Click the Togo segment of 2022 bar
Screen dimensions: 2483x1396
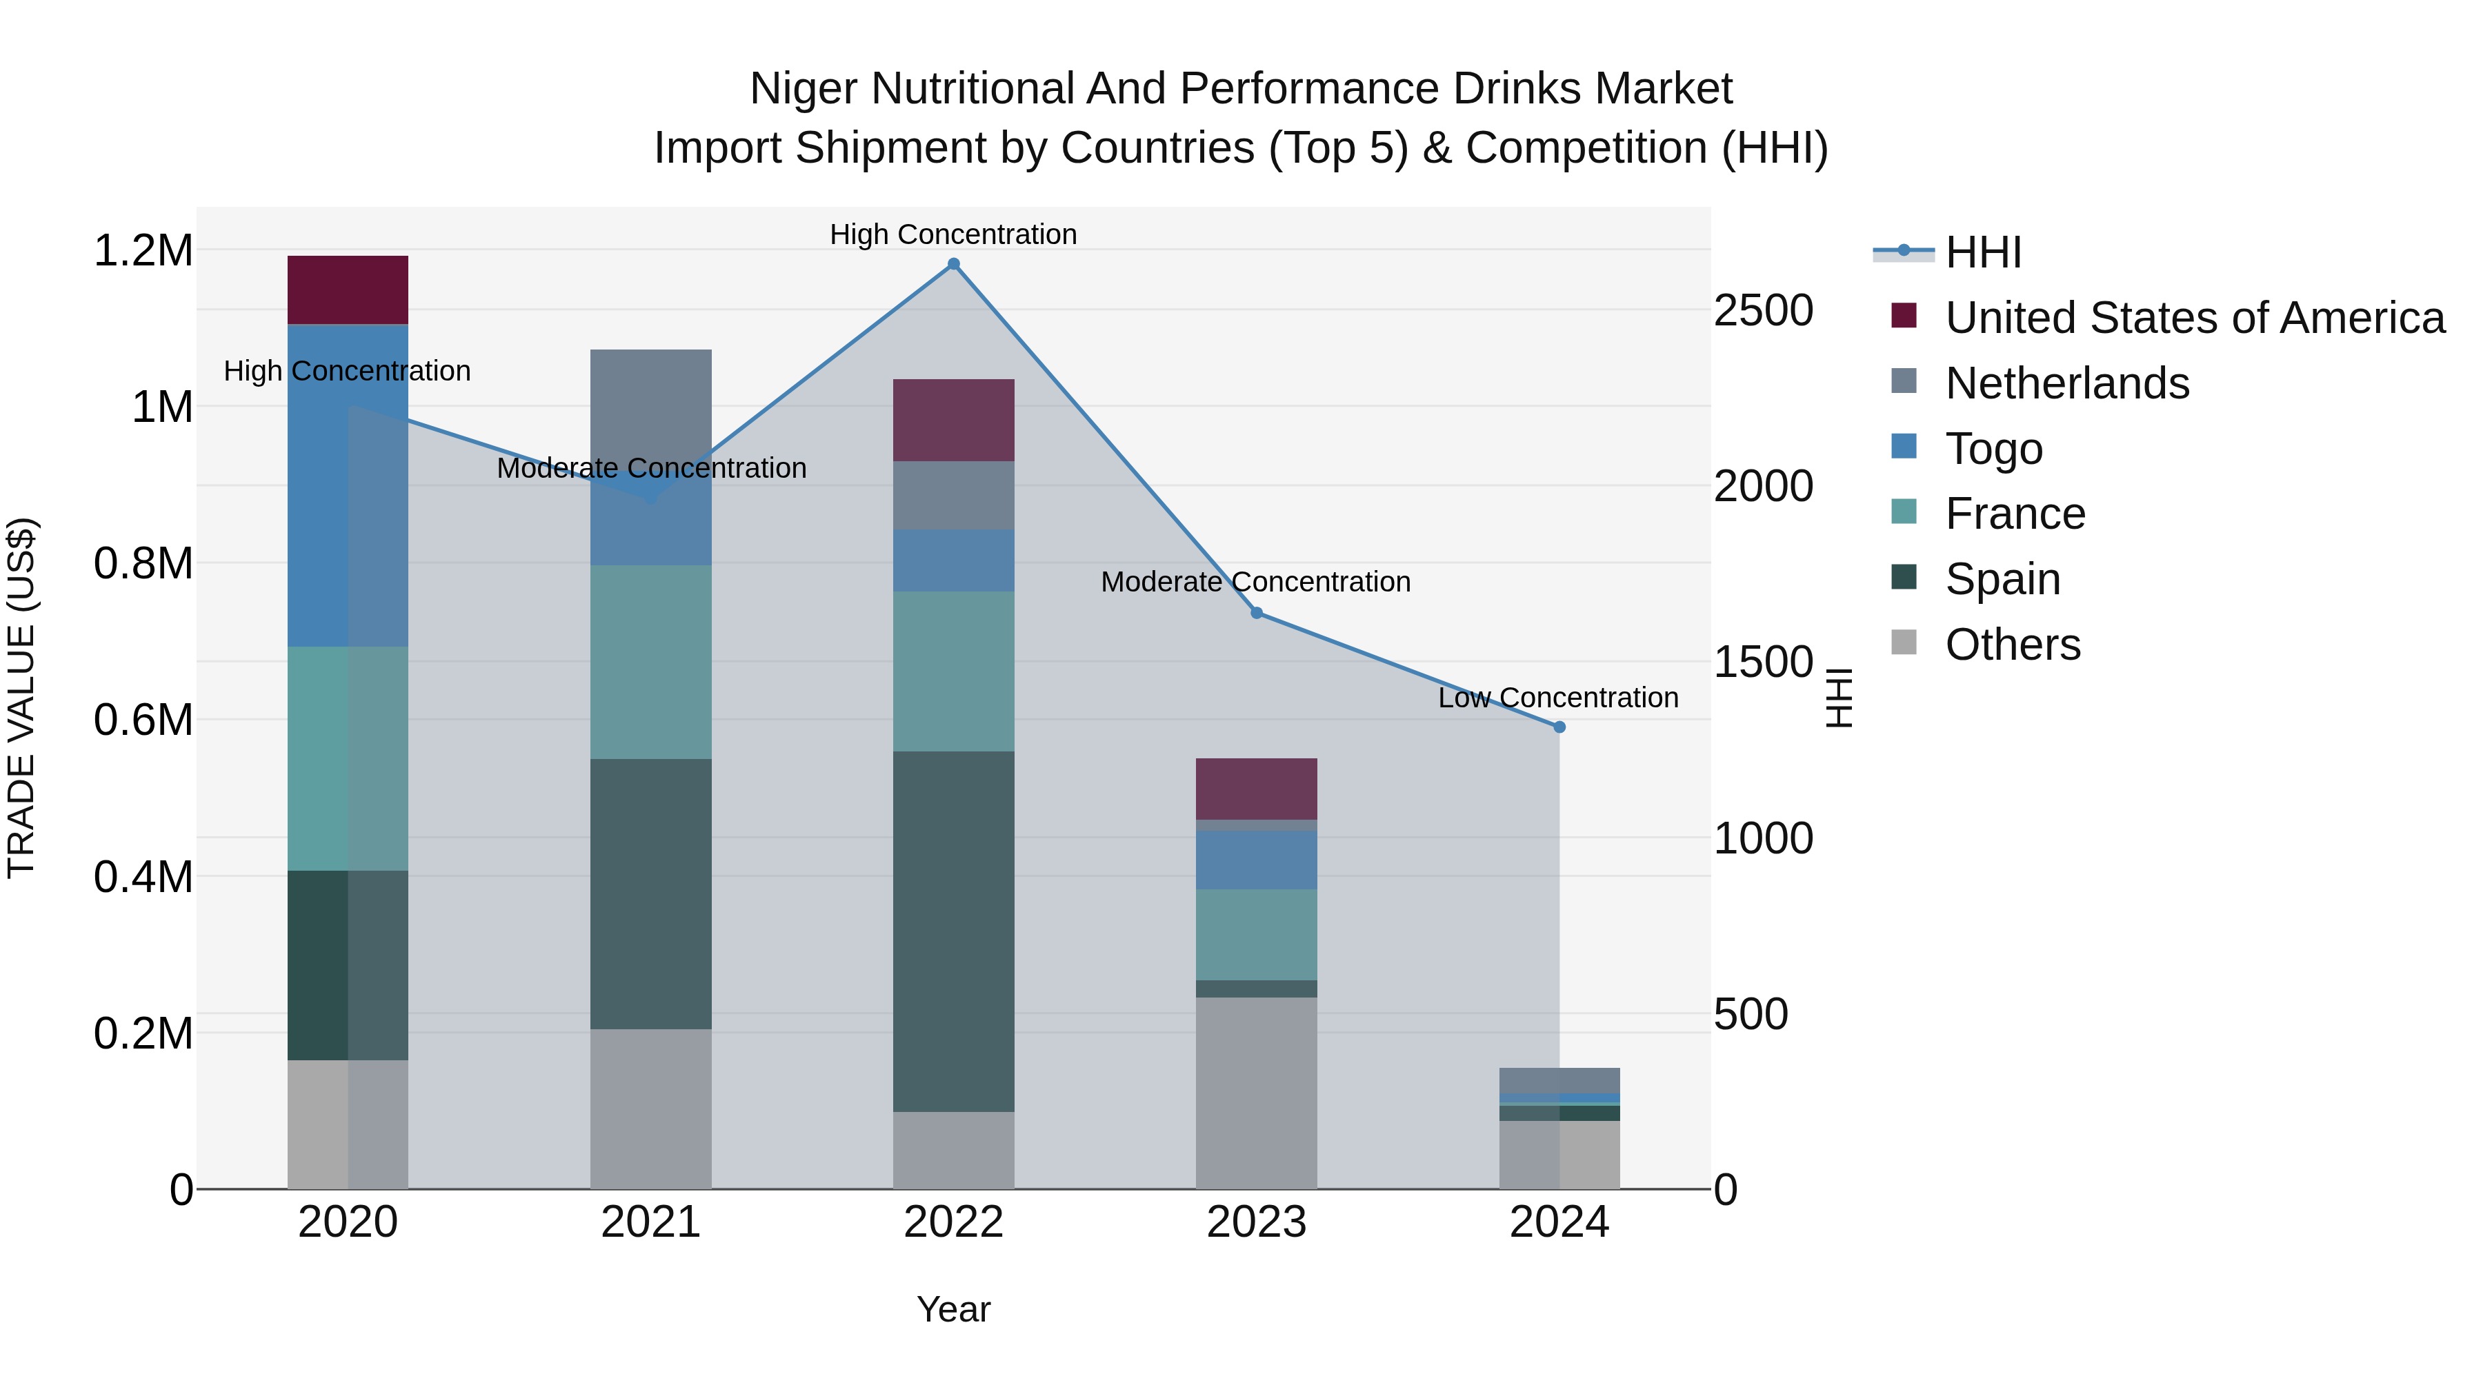pyautogui.click(x=953, y=560)
